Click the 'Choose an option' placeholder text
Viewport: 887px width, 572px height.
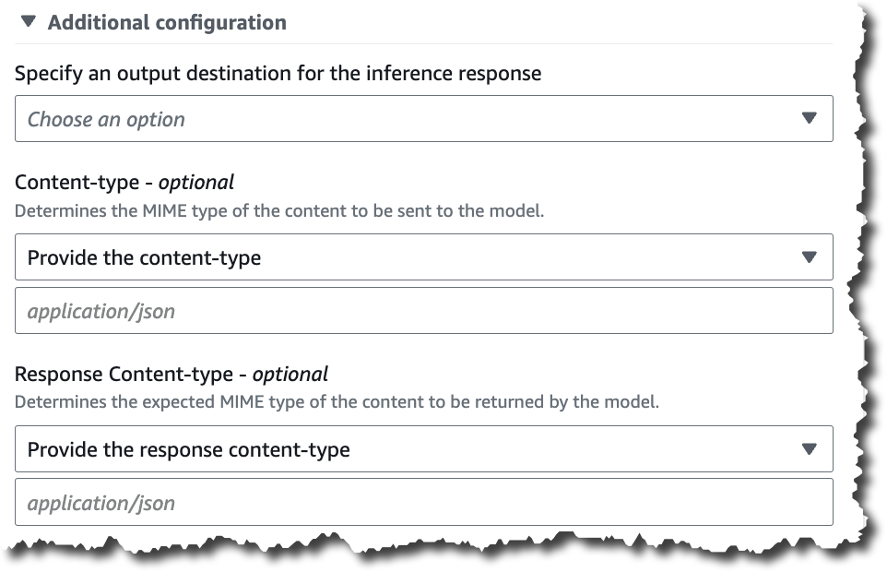point(106,119)
